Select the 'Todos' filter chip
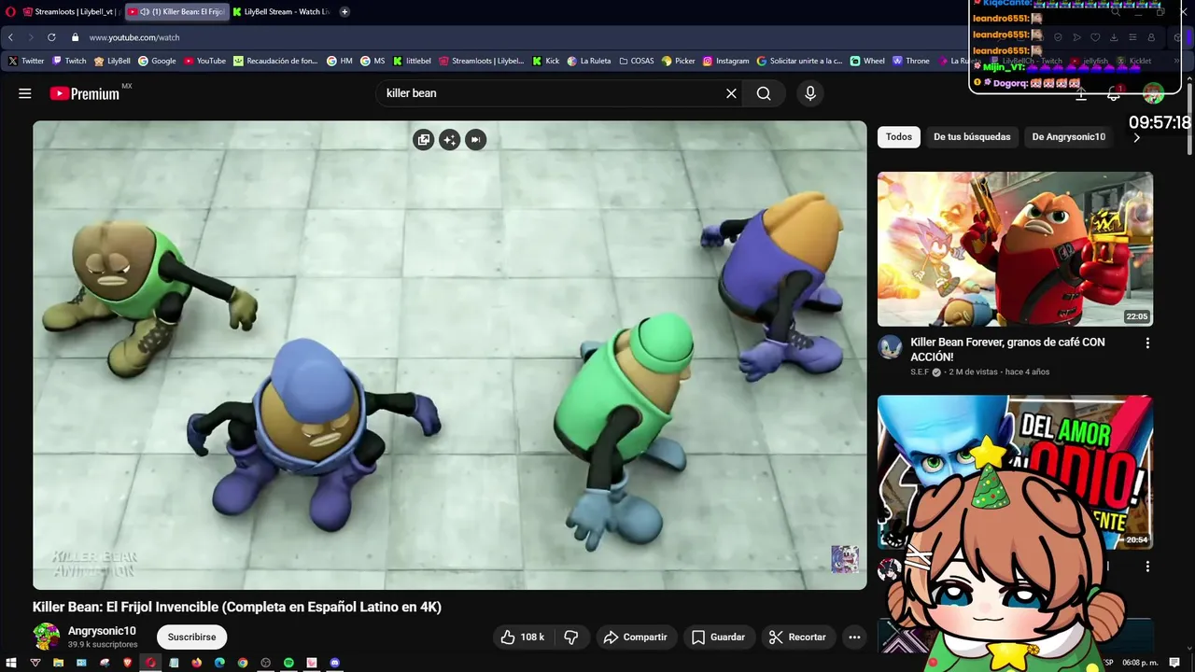The width and height of the screenshot is (1195, 672). pos(899,137)
